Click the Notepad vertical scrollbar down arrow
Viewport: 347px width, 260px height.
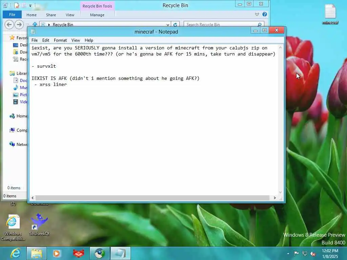[280, 192]
